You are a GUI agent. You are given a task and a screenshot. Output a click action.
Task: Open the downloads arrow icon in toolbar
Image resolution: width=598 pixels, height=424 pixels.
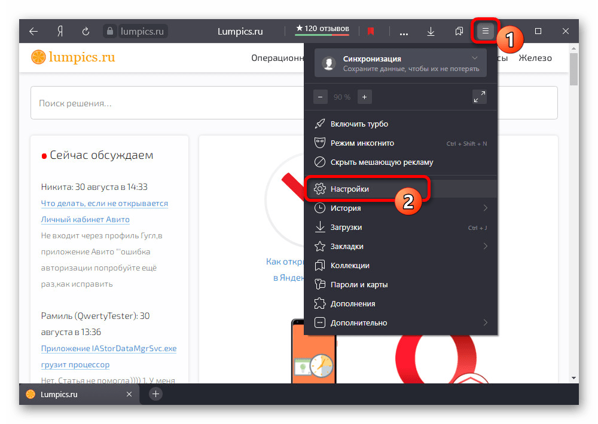[x=431, y=31]
